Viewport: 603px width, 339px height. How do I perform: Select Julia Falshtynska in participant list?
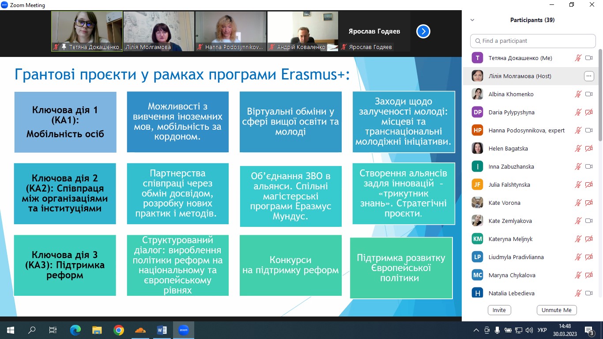click(x=509, y=185)
